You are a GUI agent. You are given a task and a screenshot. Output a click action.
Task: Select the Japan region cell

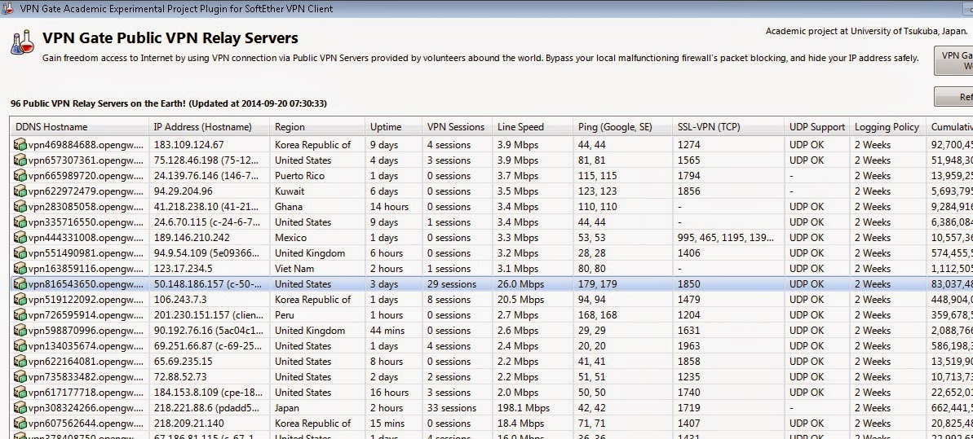pos(287,409)
